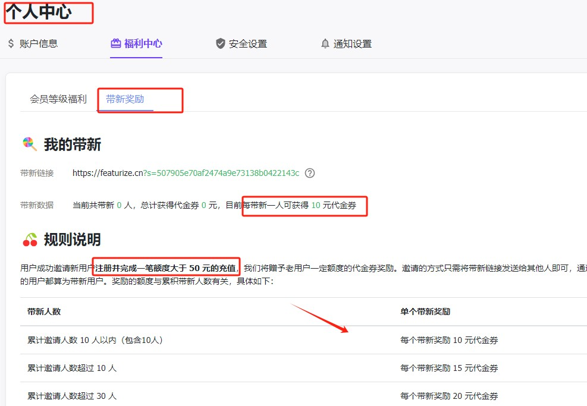
Task: Select the row 累计邀请人数超过 10 人
Action: click(x=72, y=369)
